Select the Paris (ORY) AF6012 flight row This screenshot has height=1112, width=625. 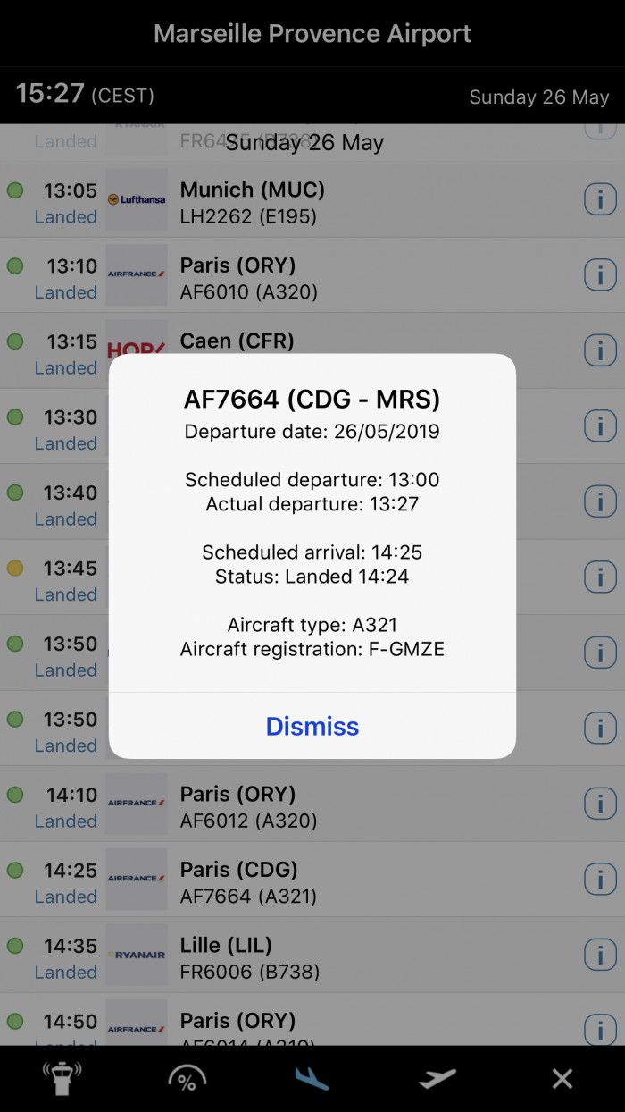357,806
